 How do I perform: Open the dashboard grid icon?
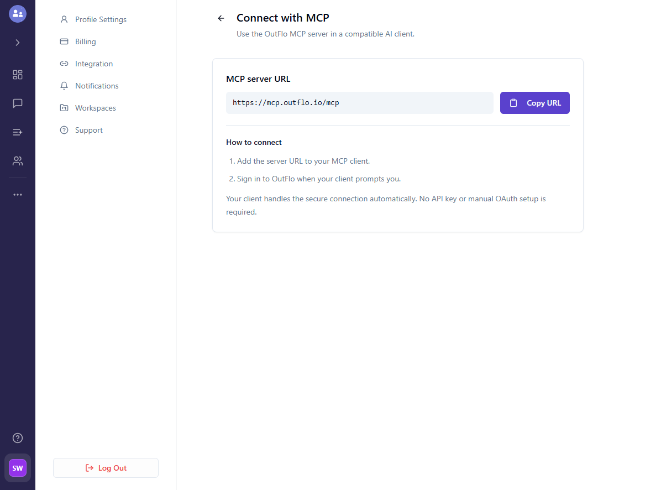click(x=18, y=75)
